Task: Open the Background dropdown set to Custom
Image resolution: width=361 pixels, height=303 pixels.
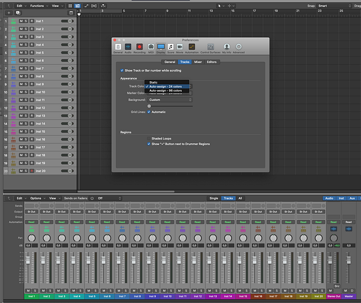Action: coord(170,100)
